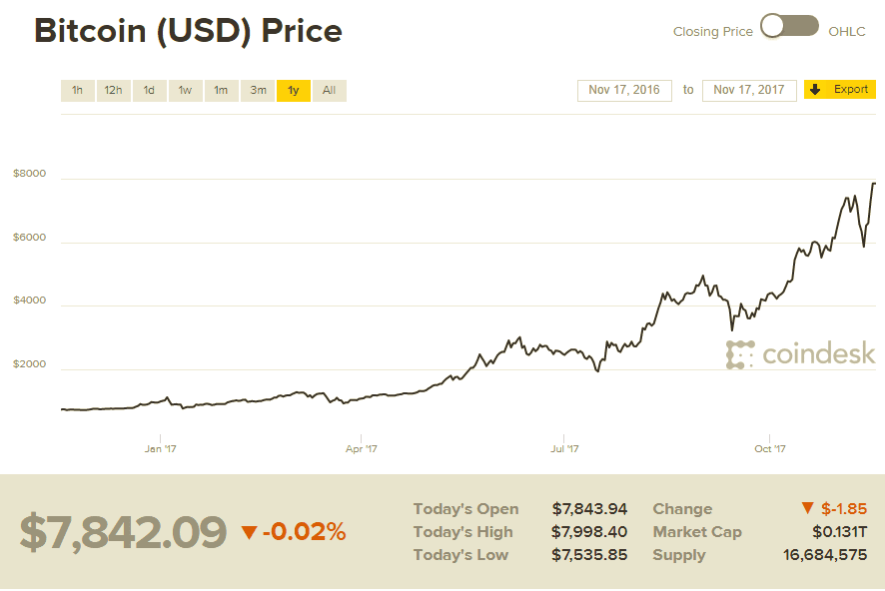This screenshot has width=885, height=591.
Task: Click the start date field Nov 17, 2016
Action: [x=624, y=90]
